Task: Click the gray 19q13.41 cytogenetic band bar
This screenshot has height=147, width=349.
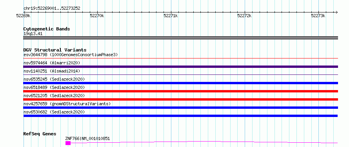Action: (x=180, y=38)
